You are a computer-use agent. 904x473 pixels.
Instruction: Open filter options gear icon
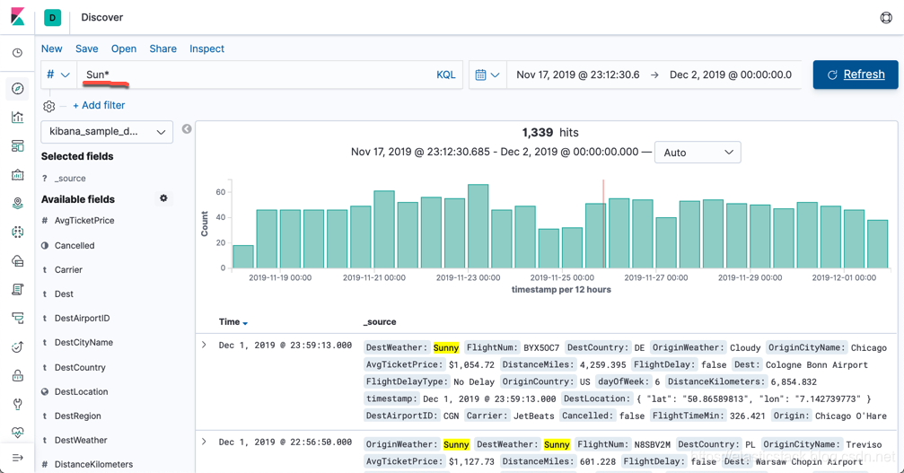tap(49, 106)
